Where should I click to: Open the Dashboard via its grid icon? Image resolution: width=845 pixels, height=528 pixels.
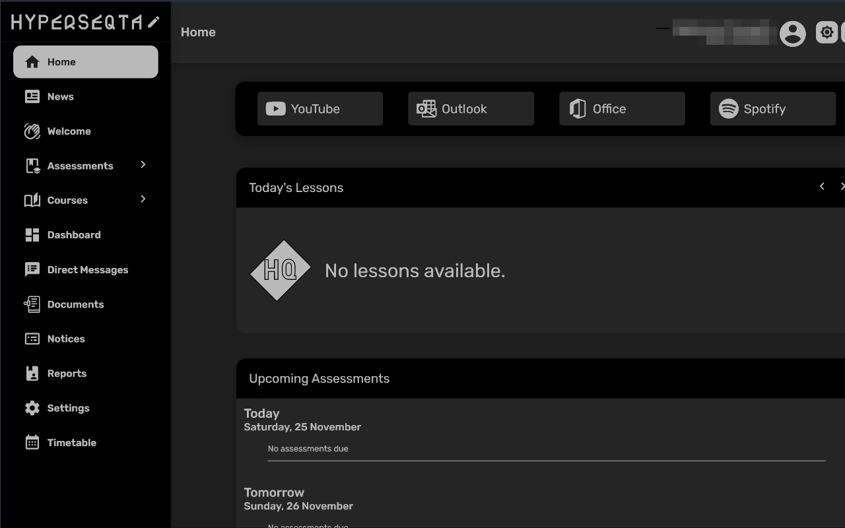pyautogui.click(x=32, y=234)
